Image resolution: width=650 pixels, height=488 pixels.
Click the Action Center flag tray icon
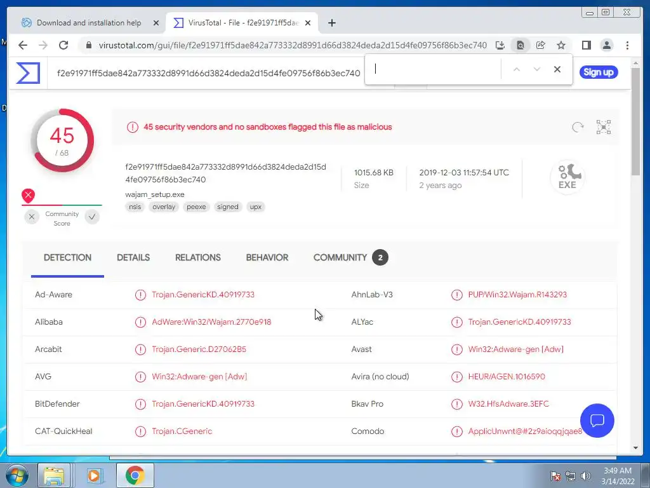pos(555,476)
